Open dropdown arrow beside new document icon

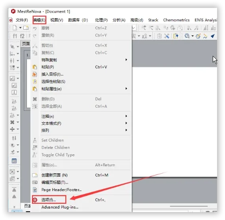pos(20,28)
